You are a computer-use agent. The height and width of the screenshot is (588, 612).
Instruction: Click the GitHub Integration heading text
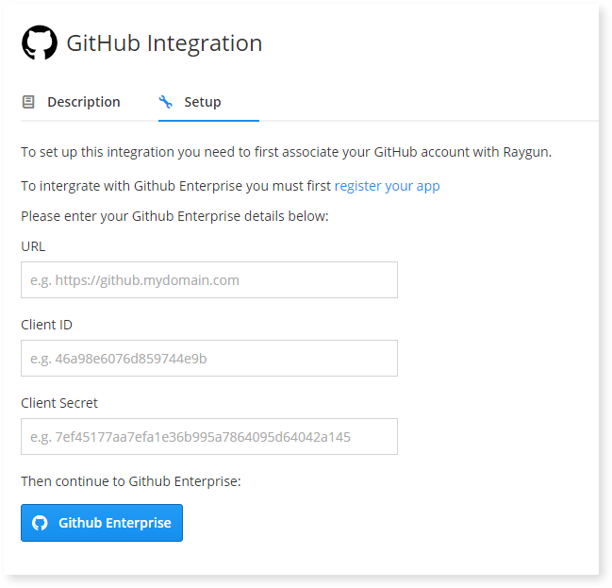[164, 43]
